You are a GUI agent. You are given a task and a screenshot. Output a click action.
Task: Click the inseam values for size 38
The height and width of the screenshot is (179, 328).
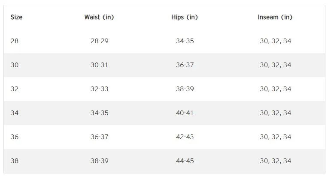click(275, 161)
